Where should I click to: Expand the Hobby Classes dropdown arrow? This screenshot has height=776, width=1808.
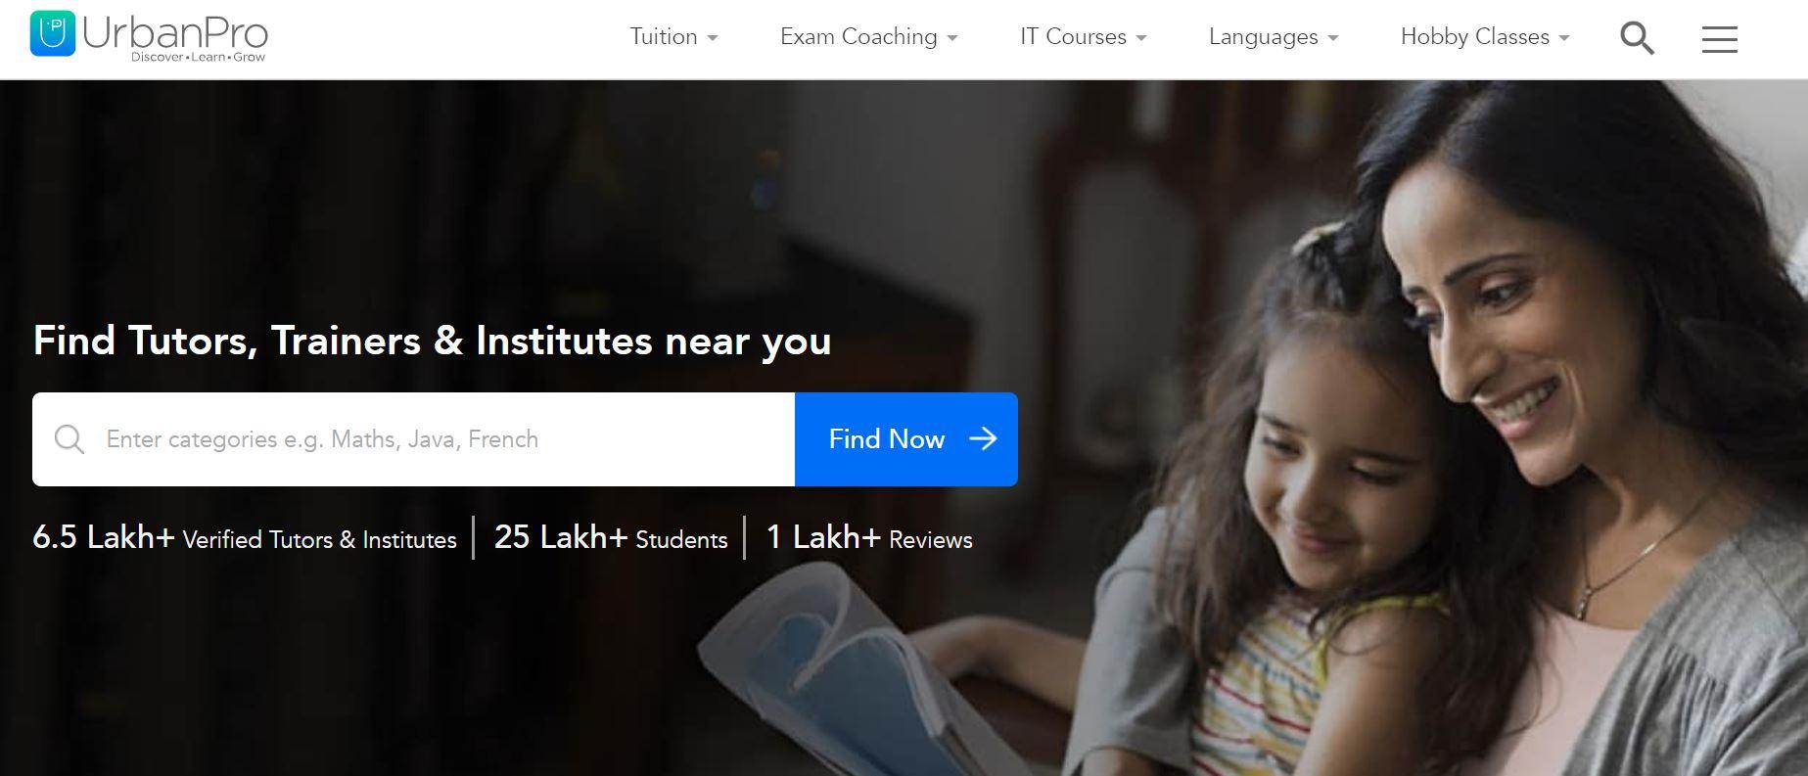pos(1564,38)
